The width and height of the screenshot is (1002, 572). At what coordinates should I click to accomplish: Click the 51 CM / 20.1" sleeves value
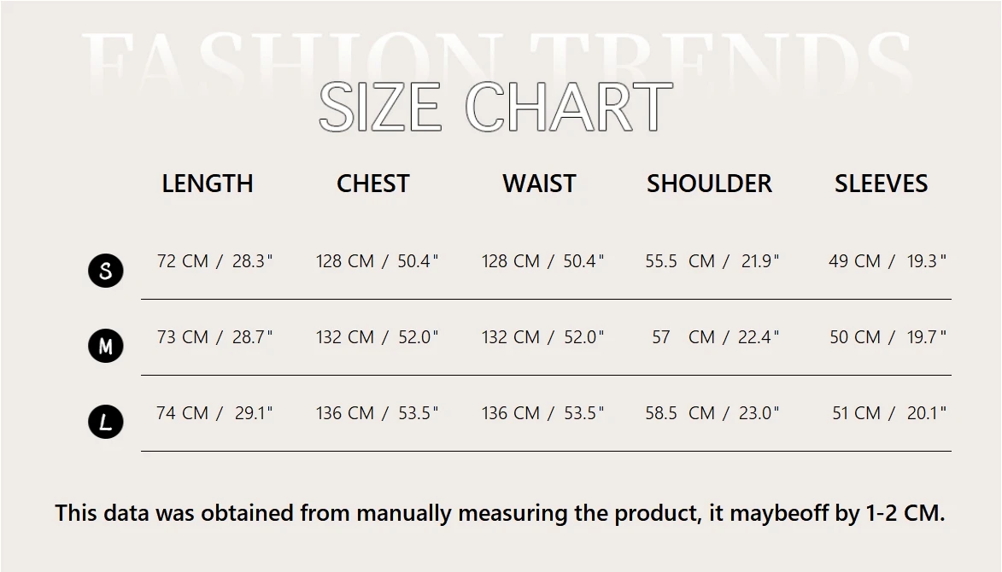point(888,413)
